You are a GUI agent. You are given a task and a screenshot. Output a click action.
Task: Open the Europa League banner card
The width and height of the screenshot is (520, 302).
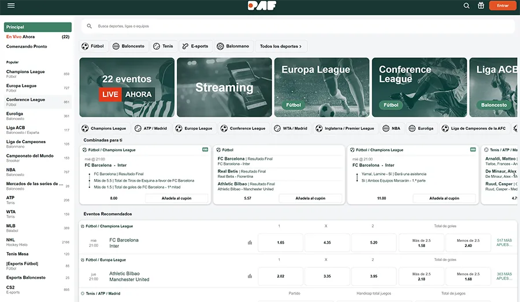[x=322, y=87]
